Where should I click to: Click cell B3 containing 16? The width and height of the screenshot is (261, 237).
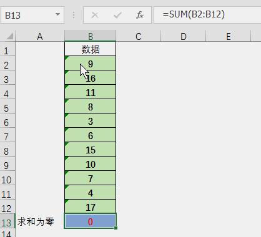(91, 78)
